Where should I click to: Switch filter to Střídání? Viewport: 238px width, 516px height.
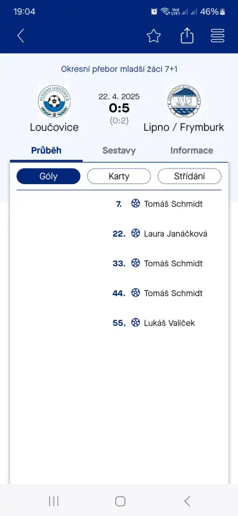pyautogui.click(x=189, y=177)
